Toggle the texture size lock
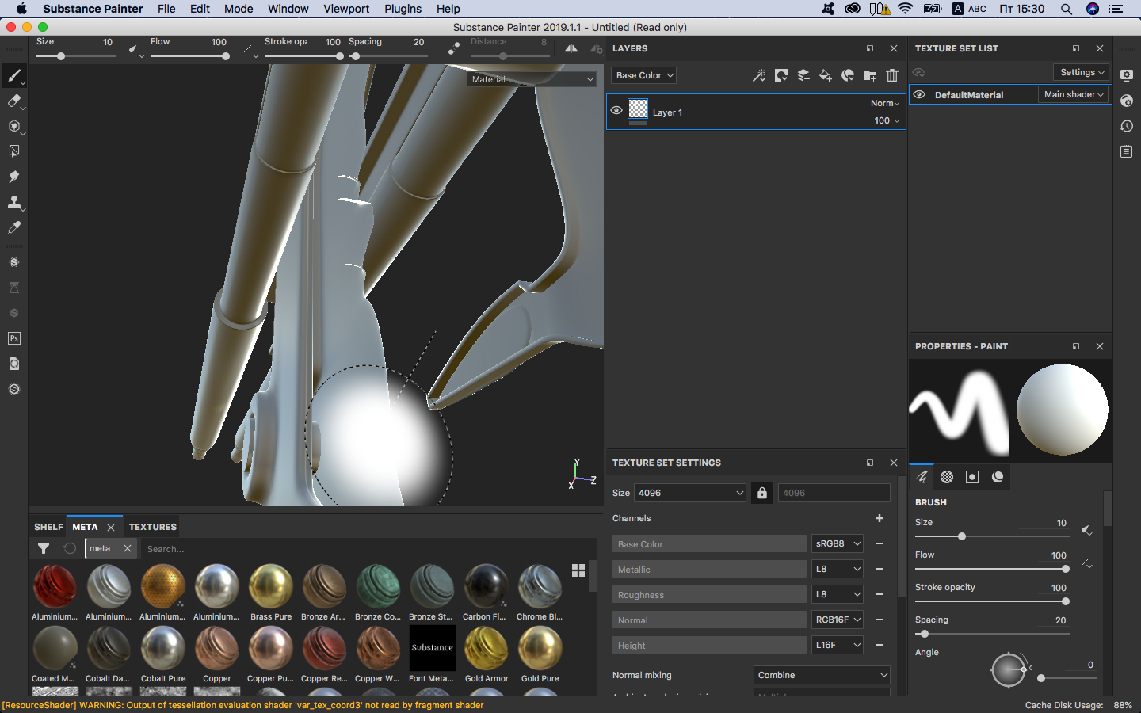Screen dimensions: 1141x713 [x=761, y=493]
